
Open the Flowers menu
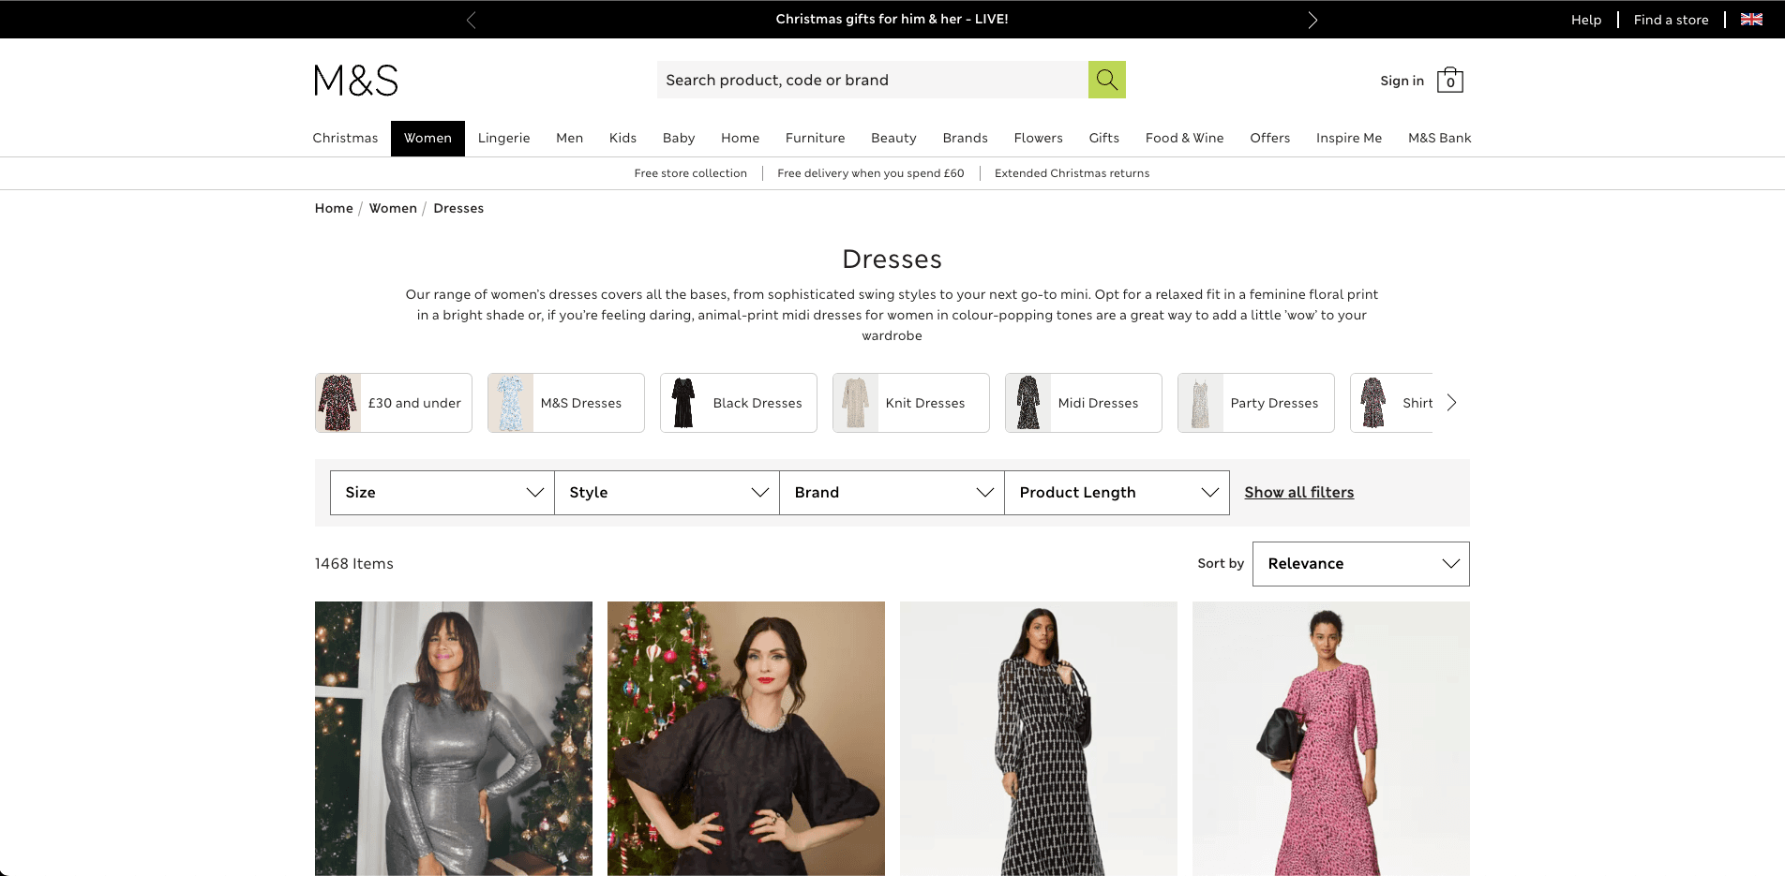pyautogui.click(x=1038, y=138)
